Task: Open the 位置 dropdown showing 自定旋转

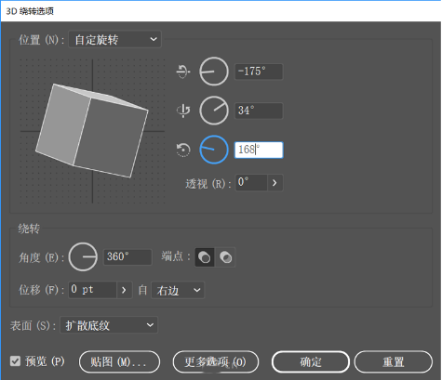Action: [114, 39]
